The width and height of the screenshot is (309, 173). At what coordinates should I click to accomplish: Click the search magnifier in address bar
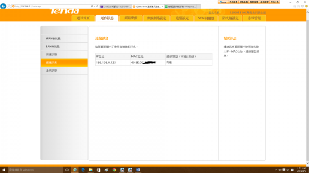pos(92,6)
